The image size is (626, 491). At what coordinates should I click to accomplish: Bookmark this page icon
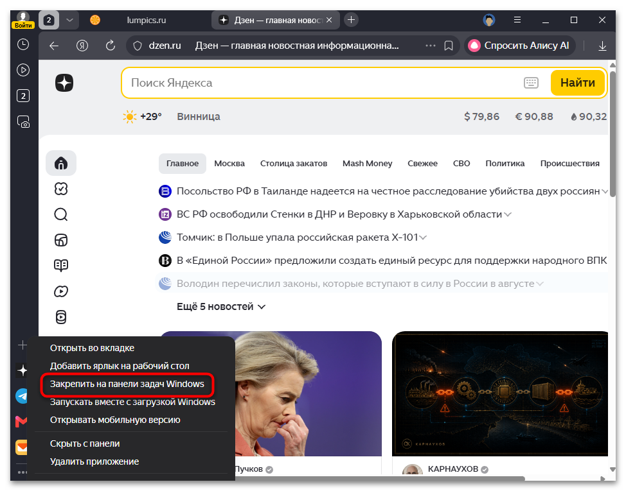[449, 46]
